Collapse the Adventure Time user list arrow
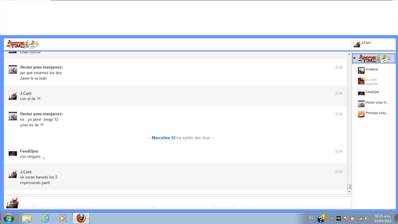The image size is (398, 224). coord(354,58)
